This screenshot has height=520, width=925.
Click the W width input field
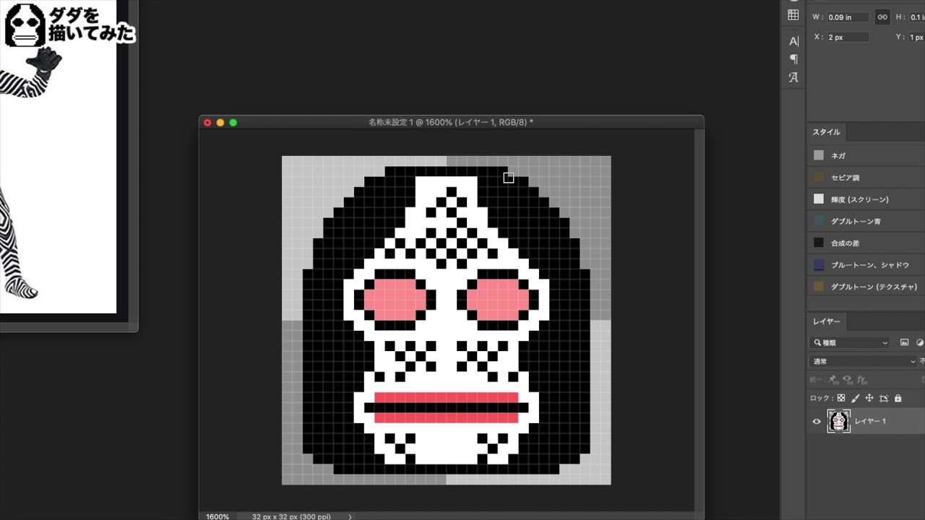(x=848, y=17)
